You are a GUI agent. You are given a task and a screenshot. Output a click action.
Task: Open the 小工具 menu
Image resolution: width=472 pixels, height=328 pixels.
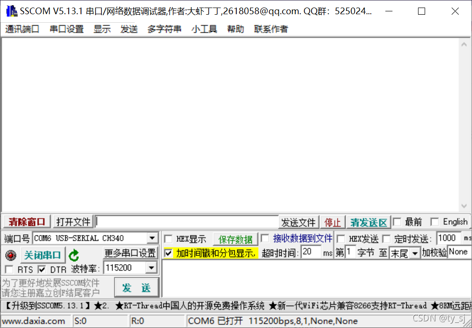[x=204, y=29]
